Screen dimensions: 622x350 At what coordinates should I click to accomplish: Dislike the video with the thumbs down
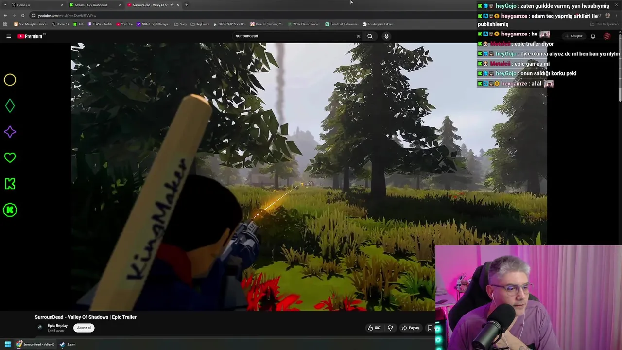[390, 328]
